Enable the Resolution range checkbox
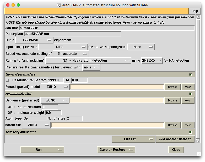205x162 pixels. click(x=7, y=80)
